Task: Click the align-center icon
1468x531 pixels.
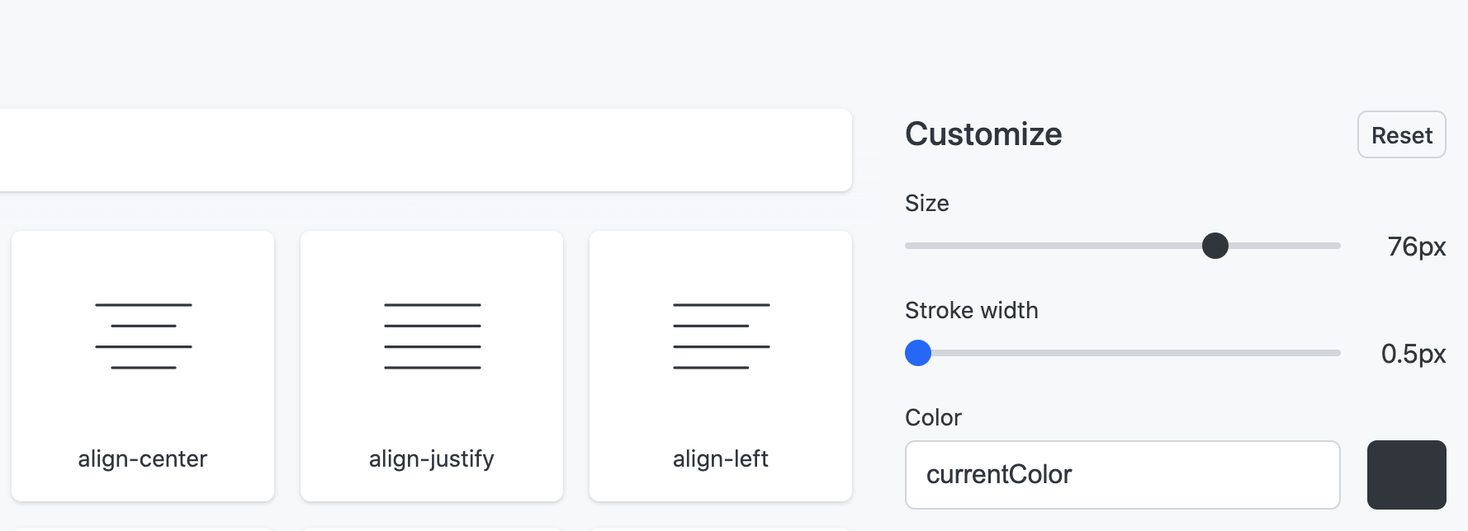Action: 144,336
